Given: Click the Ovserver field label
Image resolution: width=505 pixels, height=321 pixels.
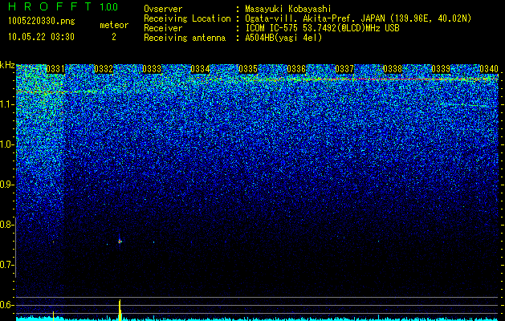Looking at the screenshot, I should coord(163,9).
